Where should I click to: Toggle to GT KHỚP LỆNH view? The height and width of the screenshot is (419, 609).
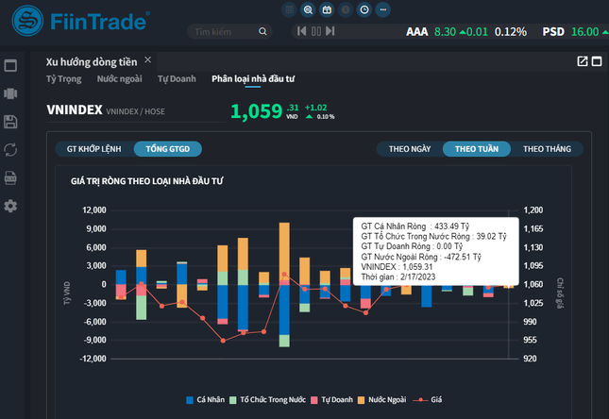click(x=93, y=148)
